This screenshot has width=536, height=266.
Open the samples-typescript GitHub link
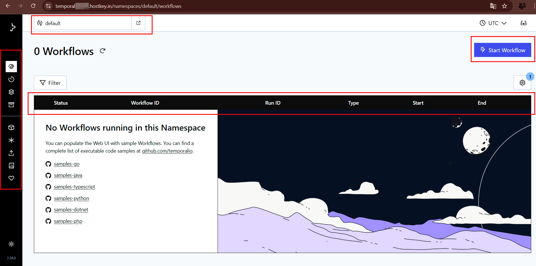click(74, 187)
